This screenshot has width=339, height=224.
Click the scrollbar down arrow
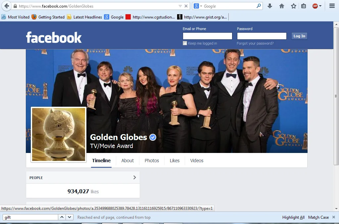point(336,209)
